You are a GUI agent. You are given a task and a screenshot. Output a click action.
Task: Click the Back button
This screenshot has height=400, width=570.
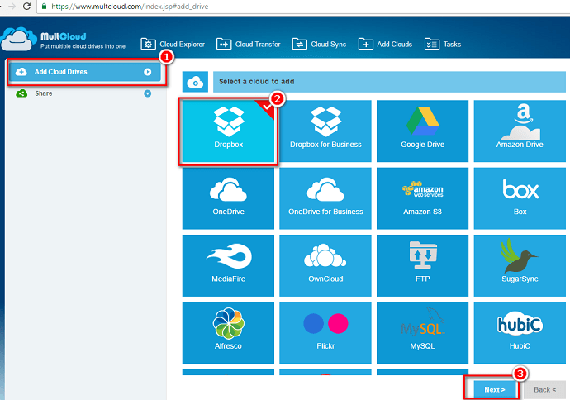pyautogui.click(x=544, y=389)
